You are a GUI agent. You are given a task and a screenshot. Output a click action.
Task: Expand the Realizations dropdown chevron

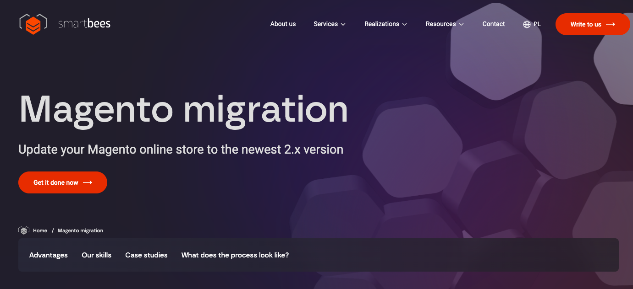[x=404, y=24]
